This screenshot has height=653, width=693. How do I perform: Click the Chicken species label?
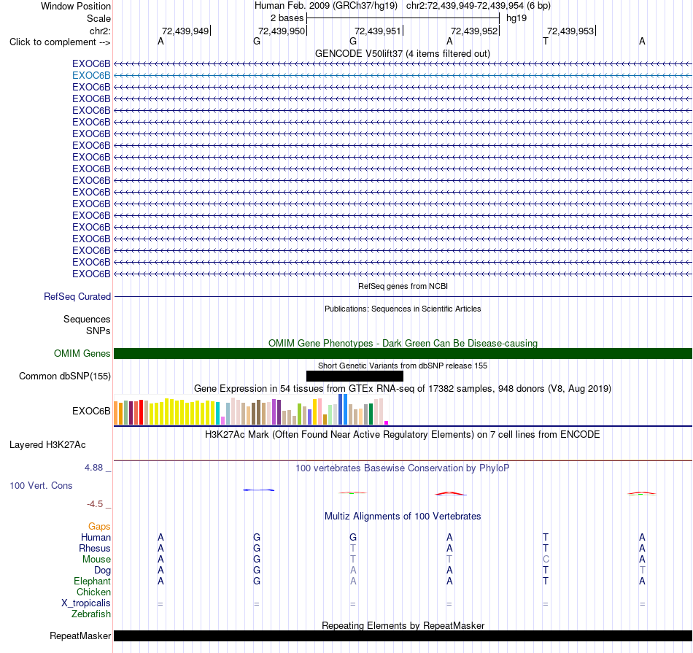(93, 592)
